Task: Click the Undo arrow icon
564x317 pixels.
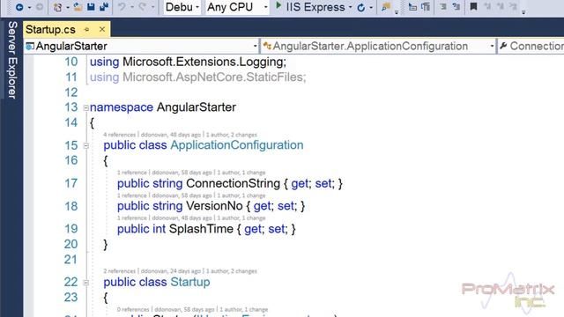Action: [x=122, y=7]
